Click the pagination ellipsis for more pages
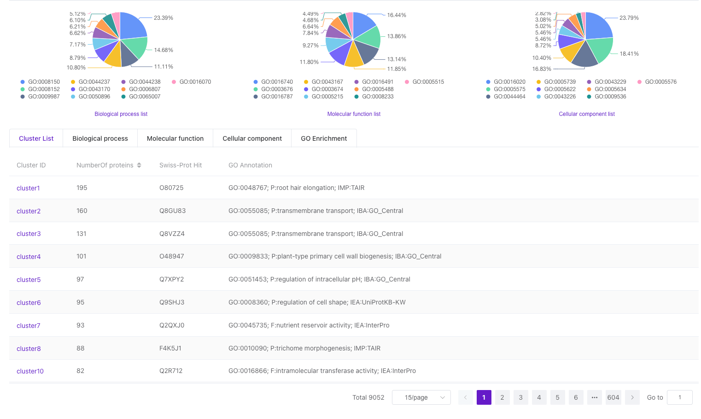Image resolution: width=701 pixels, height=419 pixels. click(594, 397)
